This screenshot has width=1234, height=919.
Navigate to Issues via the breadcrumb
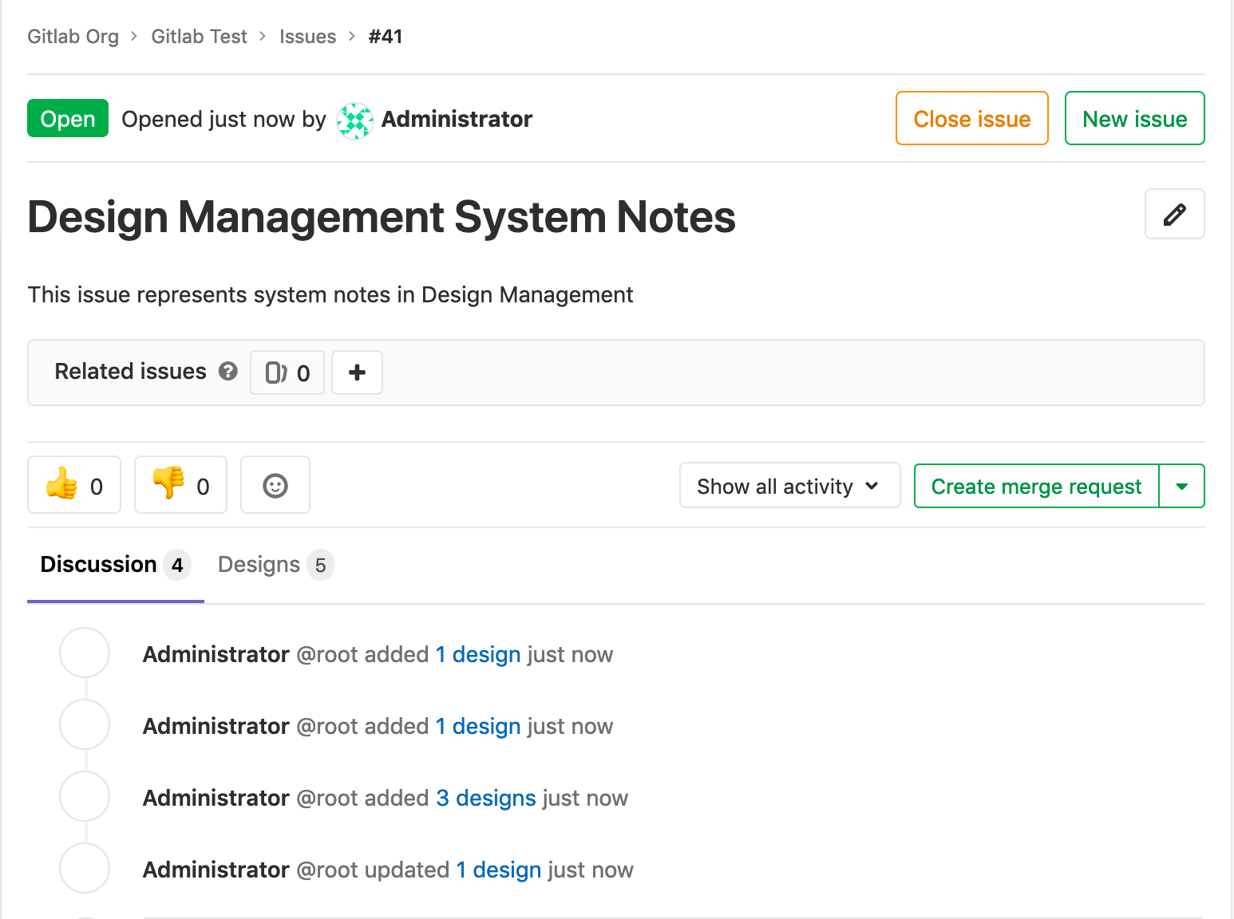307,36
